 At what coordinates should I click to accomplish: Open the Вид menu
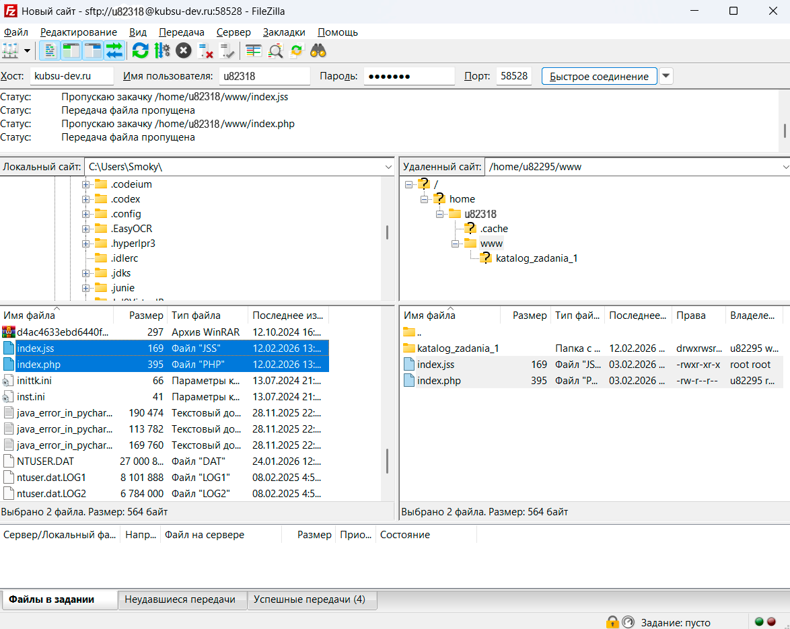click(137, 32)
